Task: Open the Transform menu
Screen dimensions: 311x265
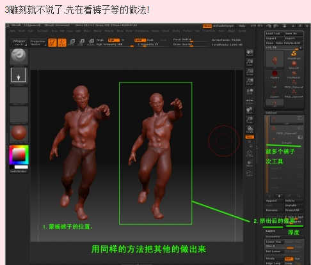Action: (209, 31)
